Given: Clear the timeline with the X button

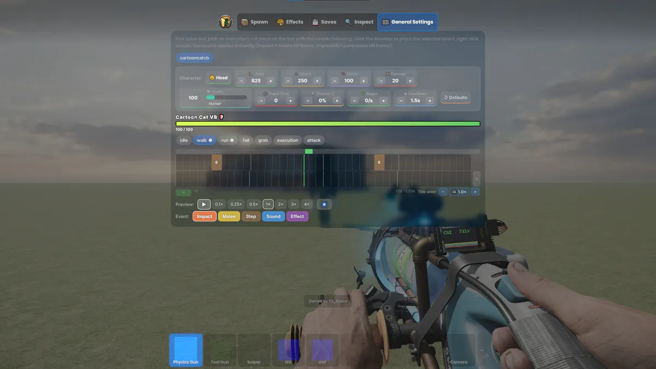Looking at the screenshot, I should click(476, 179).
